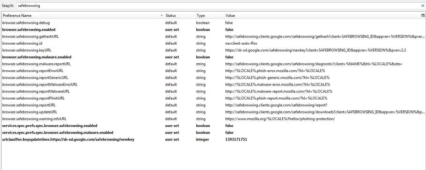Click 'string' type of browser.safebrowsing.keyURL row
Screen dimensions: 426x170
pyautogui.click(x=201, y=50)
